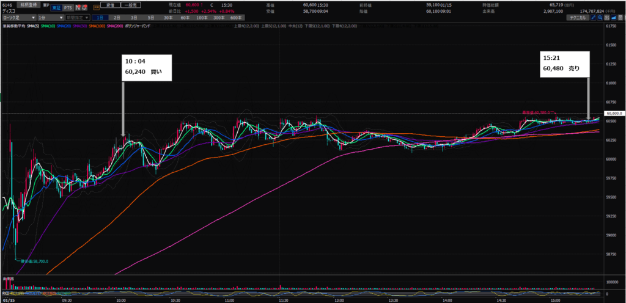Click the magnifier zoom icon
The width and height of the screenshot is (626, 303).
[602, 18]
